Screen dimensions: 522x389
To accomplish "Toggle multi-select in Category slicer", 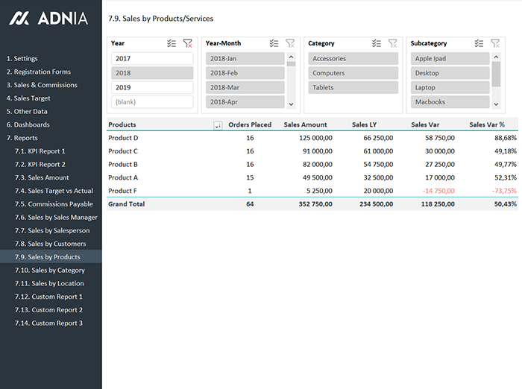I will coord(377,44).
